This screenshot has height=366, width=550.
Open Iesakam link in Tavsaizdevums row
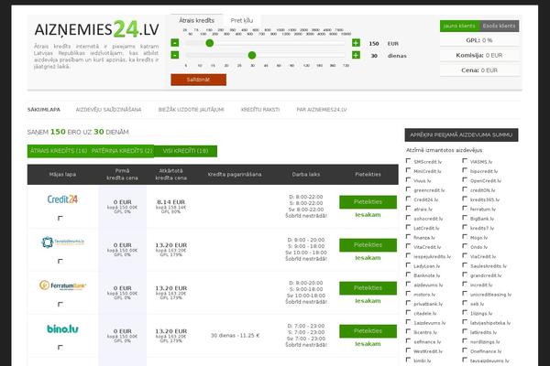click(x=368, y=258)
